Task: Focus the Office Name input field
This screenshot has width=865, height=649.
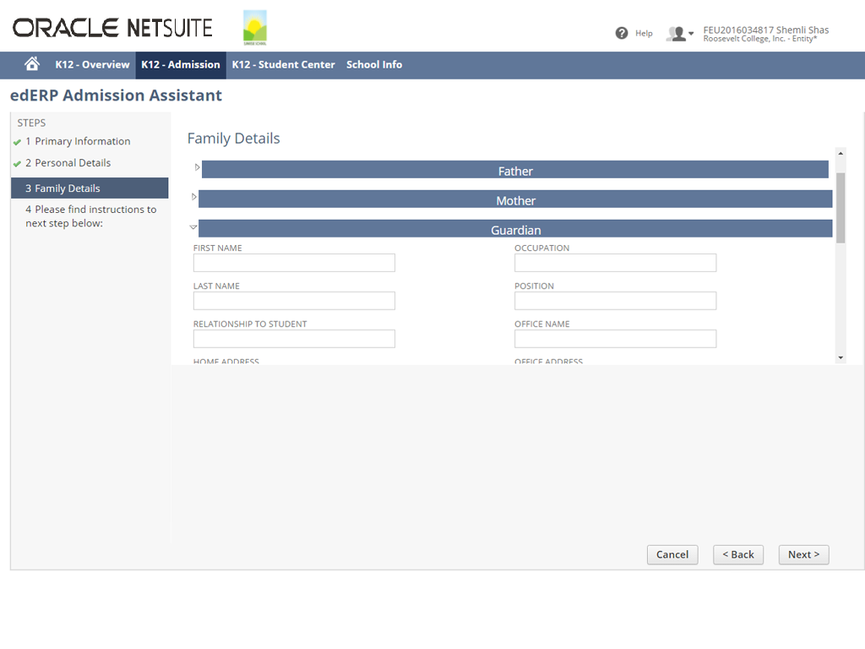Action: point(615,339)
